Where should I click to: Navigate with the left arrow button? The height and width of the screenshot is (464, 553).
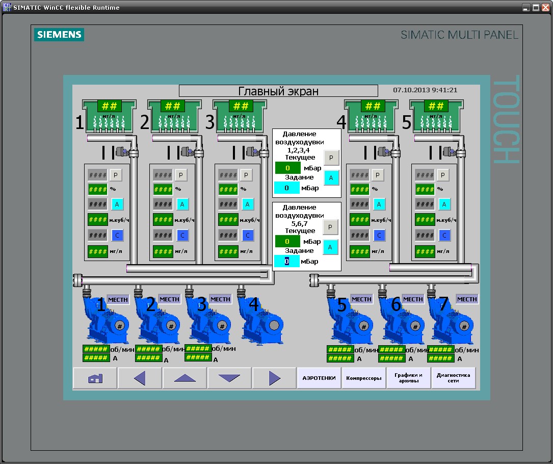[140, 378]
